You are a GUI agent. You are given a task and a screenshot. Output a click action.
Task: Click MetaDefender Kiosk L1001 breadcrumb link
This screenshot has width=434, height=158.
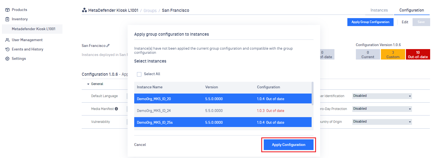[113, 10]
